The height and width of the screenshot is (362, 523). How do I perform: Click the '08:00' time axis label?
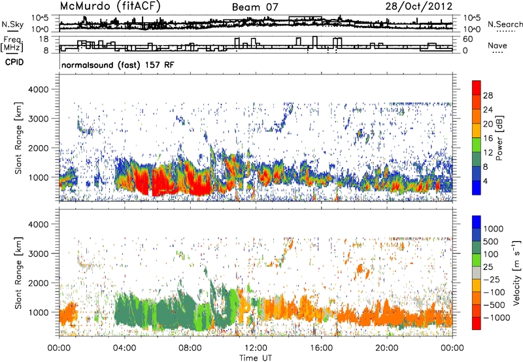[x=190, y=348]
